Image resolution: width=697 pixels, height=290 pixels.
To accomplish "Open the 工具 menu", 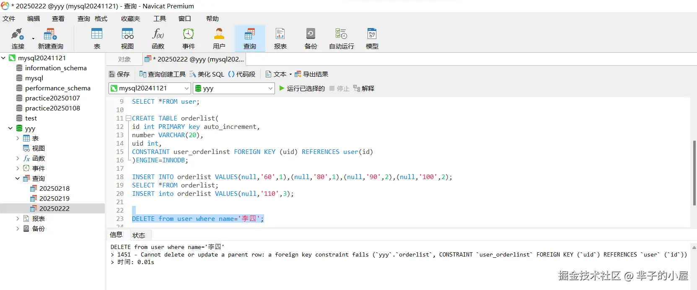I will [160, 18].
